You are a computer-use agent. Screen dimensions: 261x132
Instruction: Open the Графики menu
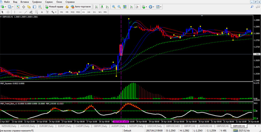(37, 2)
